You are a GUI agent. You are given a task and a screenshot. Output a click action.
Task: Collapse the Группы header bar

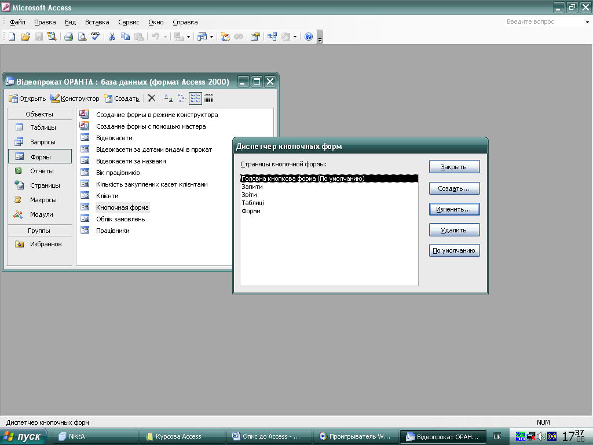click(40, 231)
